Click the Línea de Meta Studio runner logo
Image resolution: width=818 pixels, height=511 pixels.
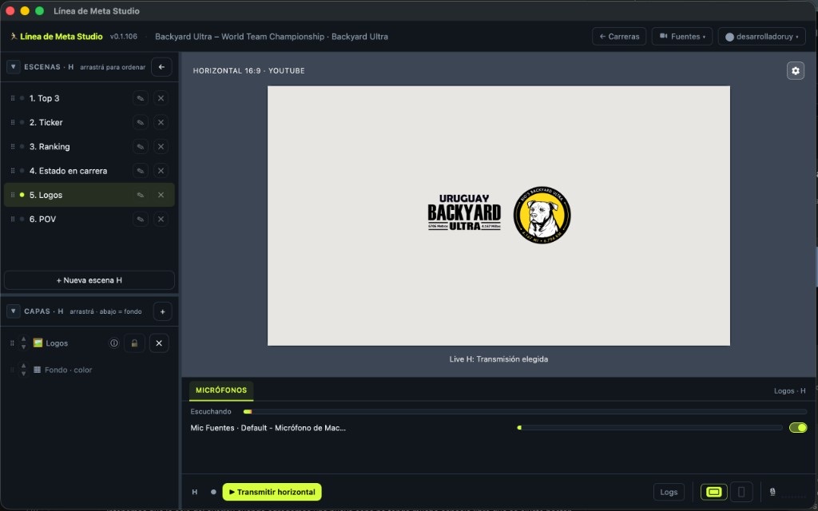tap(14, 37)
